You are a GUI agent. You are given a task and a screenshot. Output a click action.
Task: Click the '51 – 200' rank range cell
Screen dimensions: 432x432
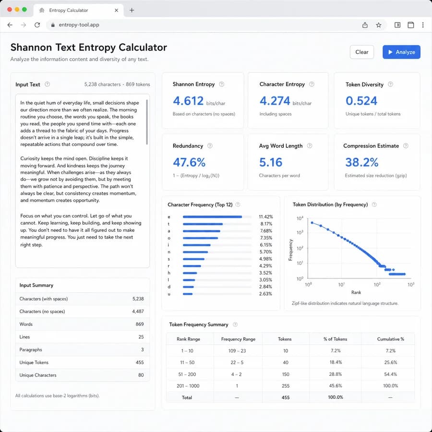coord(187,374)
